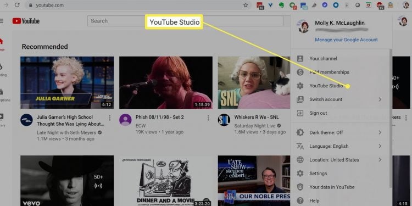Click the YouTube search field
Screen dimensions: 412x206
click(x=185, y=21)
